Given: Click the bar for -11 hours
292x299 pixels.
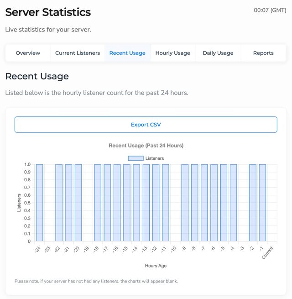Looking at the screenshot, I should click(x=166, y=203).
